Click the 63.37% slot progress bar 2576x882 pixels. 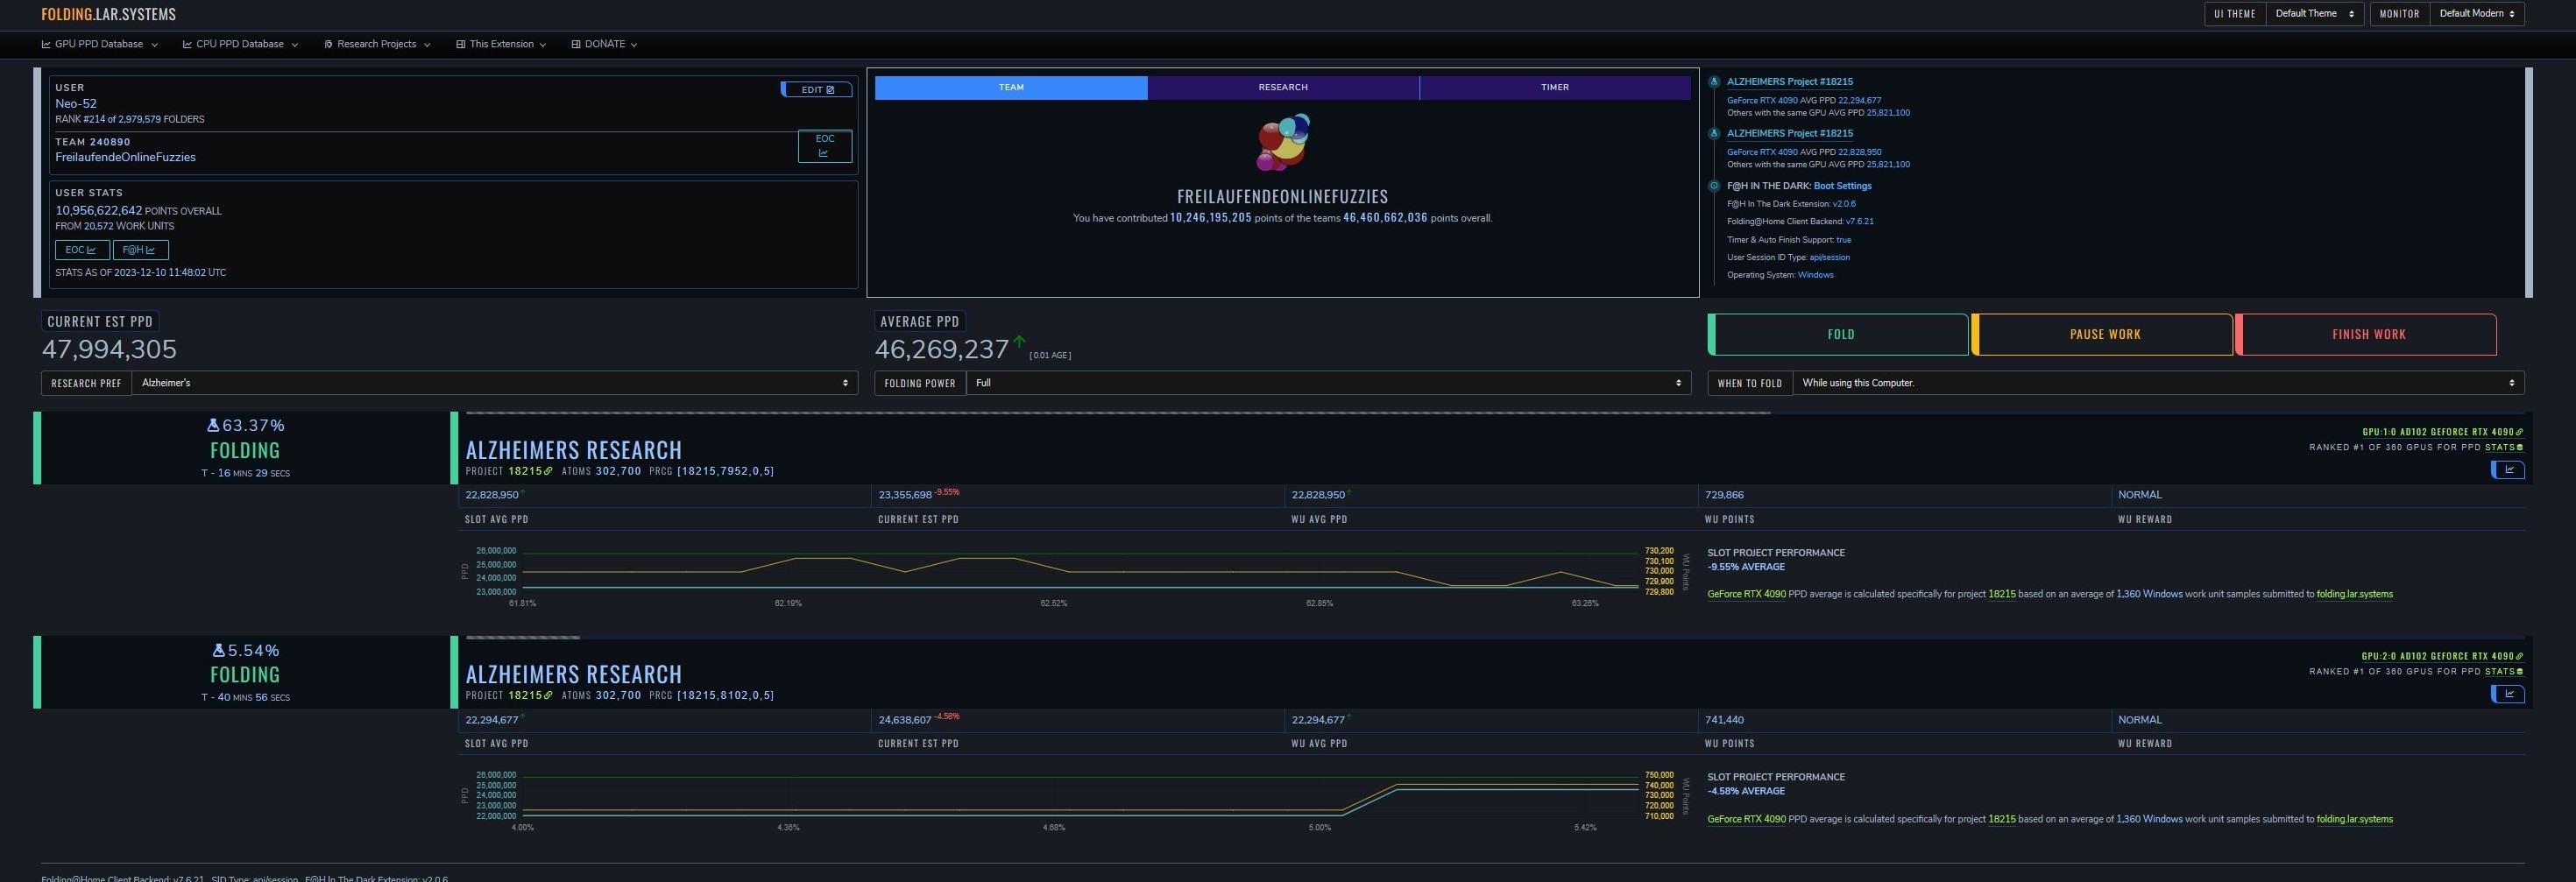(x=1495, y=413)
